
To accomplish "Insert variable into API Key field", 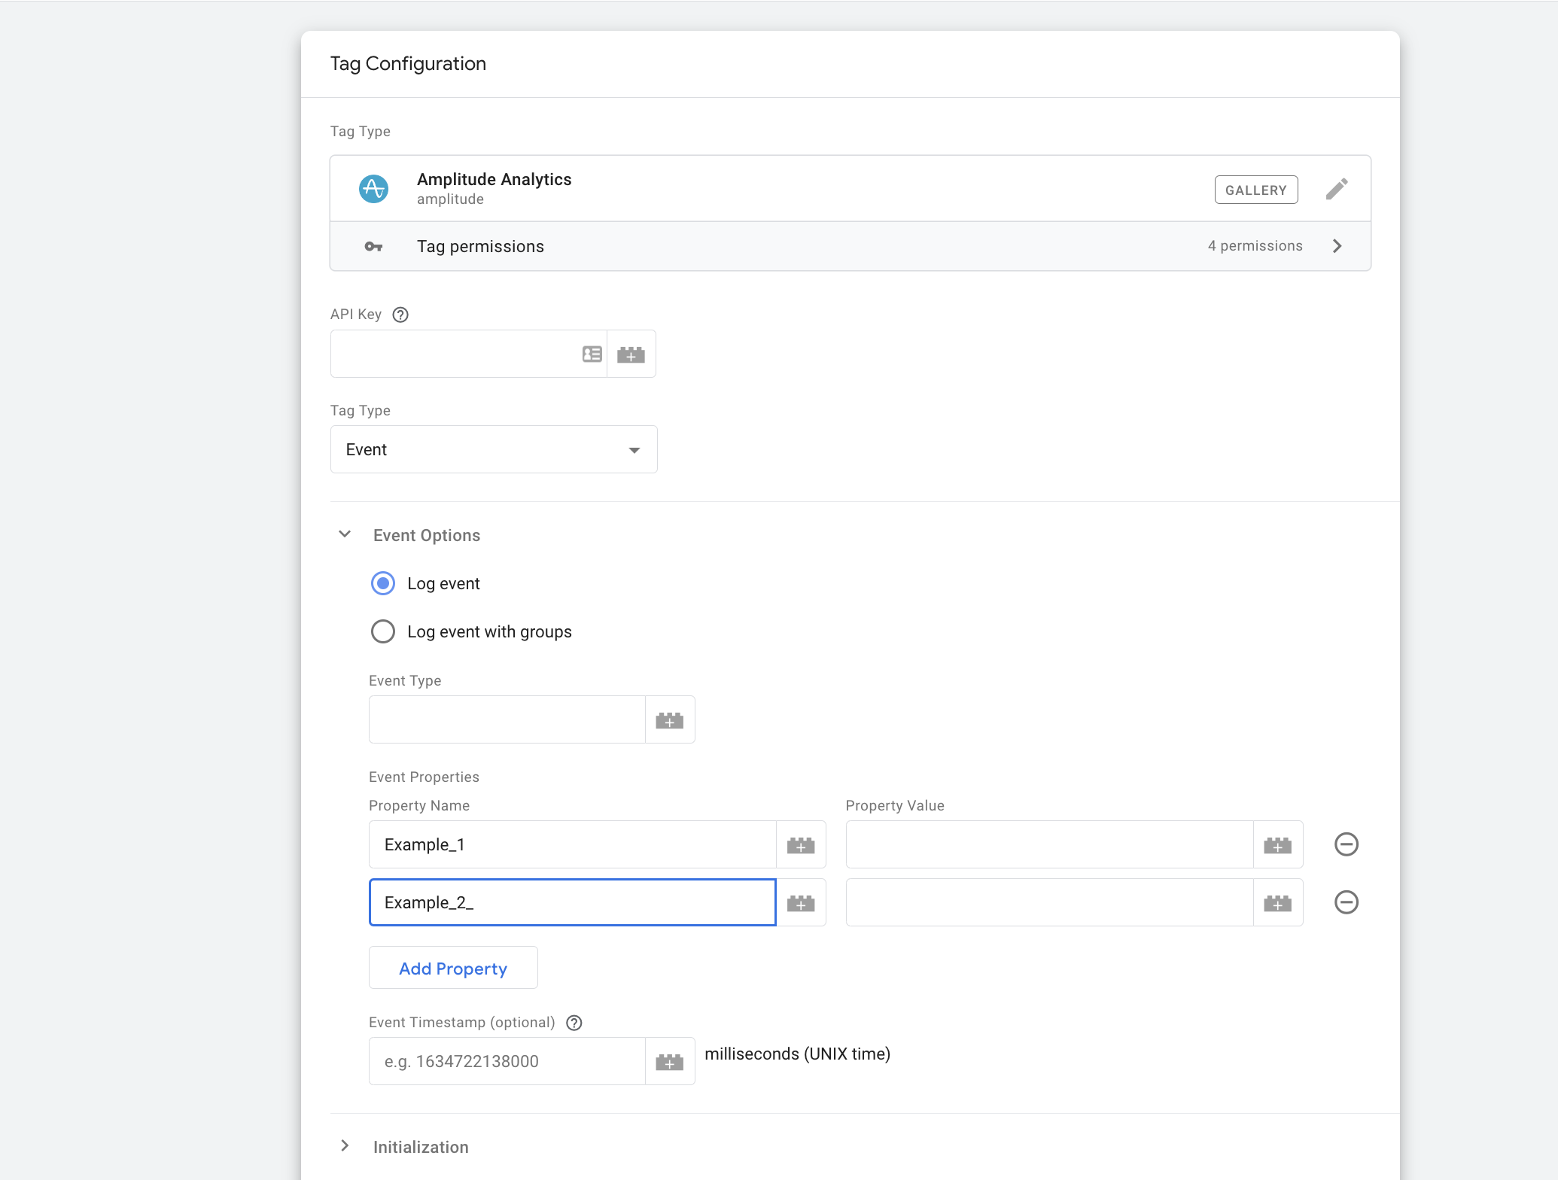I will (x=631, y=354).
